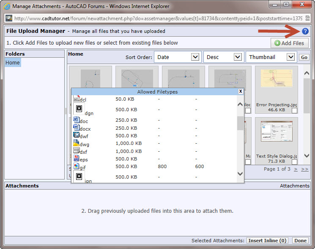
Task: Click the eps filetype icon
Action: click(x=77, y=158)
